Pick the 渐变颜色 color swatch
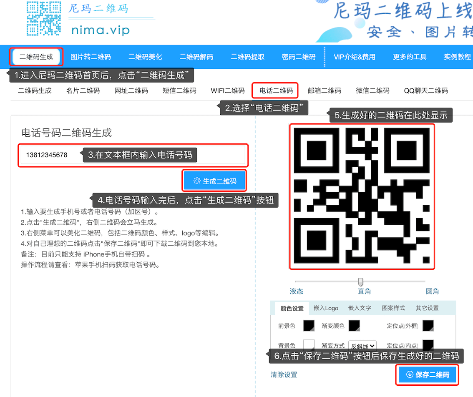The image size is (473, 397). [354, 326]
